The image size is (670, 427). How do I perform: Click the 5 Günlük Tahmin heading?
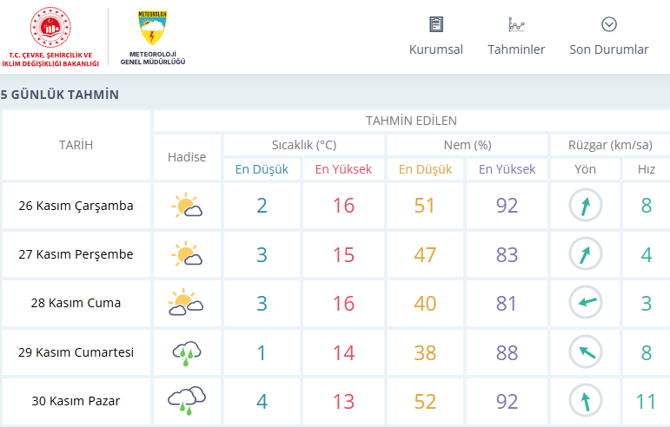tap(60, 95)
